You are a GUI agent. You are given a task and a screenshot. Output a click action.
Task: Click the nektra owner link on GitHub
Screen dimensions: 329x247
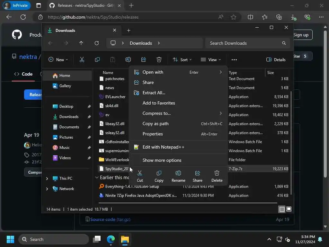pyautogui.click(x=28, y=57)
